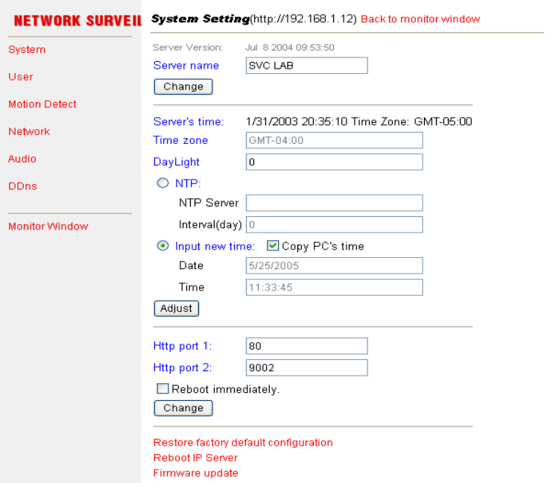Uncheck Copy PC's time checkbox
Image resolution: width=559 pixels, height=483 pixels.
(x=273, y=245)
